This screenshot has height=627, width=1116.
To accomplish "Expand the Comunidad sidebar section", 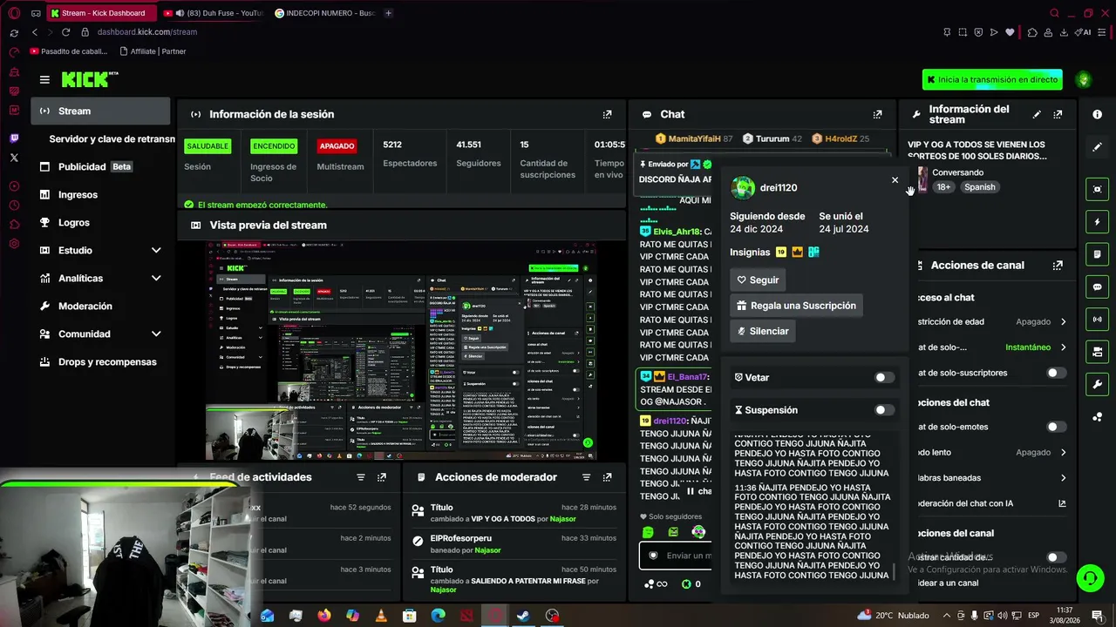I will (156, 334).
